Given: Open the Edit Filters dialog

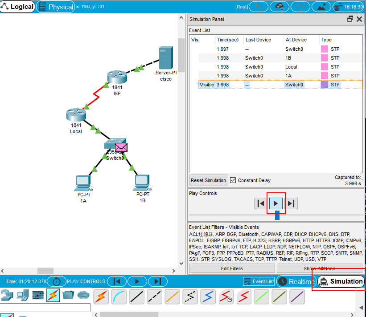Looking at the screenshot, I should point(232,268).
